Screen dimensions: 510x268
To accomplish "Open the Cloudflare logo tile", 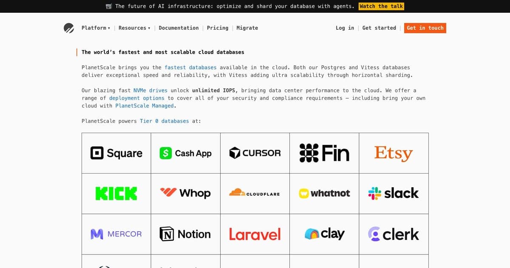I will [255, 193].
